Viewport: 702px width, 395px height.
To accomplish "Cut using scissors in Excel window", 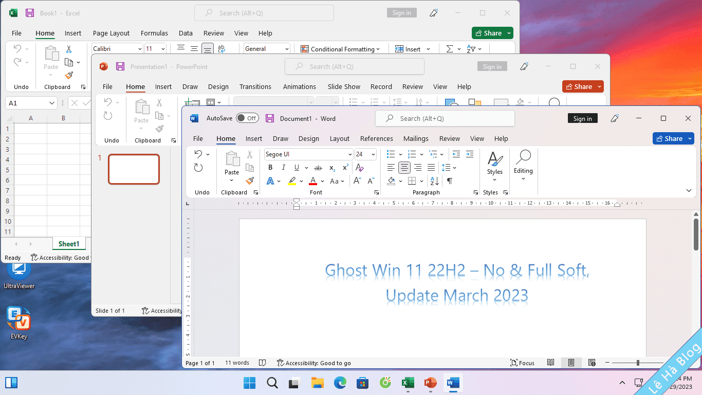I will [69, 49].
